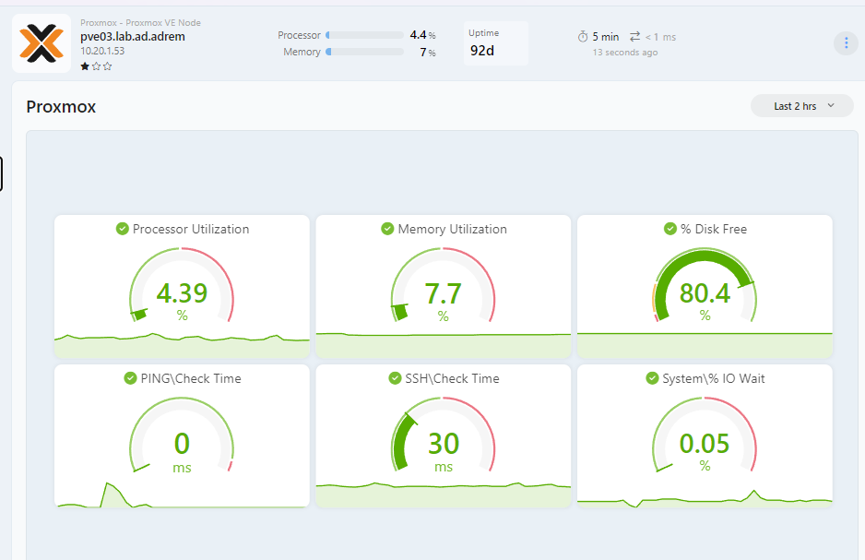Screen dimensions: 865x560
Task: Click the < 1 ms response time
Action: [x=660, y=37]
